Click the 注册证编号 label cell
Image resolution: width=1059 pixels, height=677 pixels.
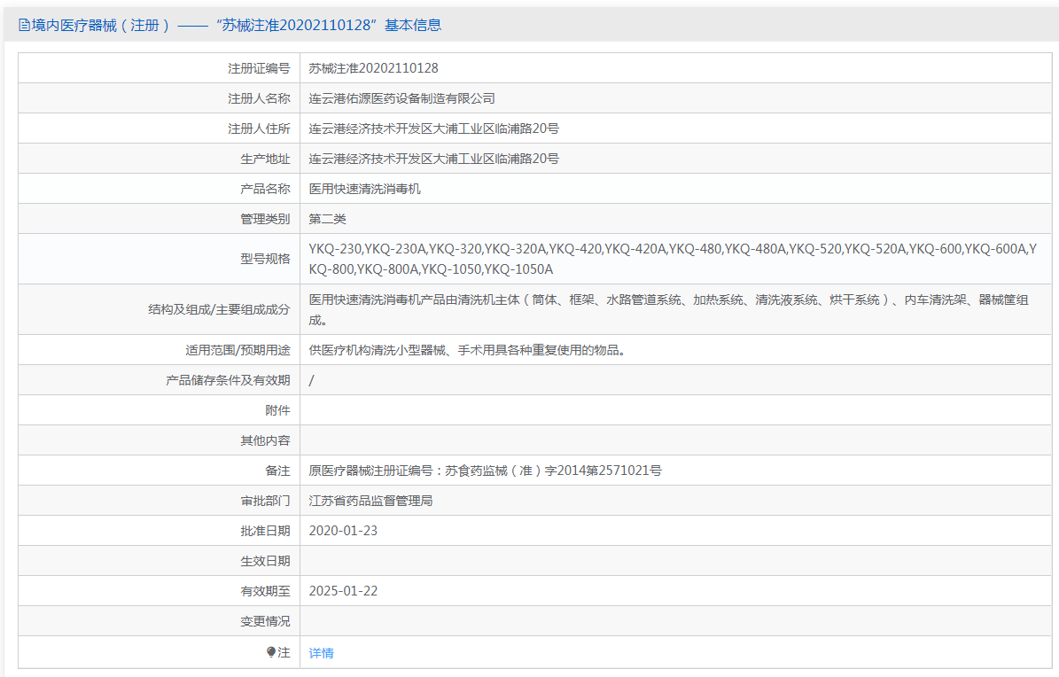(x=259, y=68)
